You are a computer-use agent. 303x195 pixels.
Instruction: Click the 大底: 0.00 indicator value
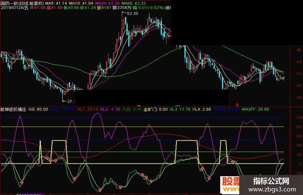[132, 109]
